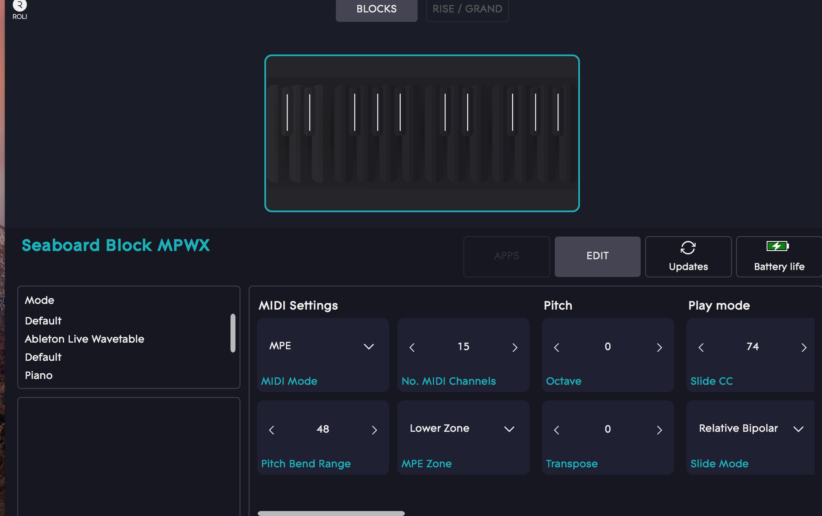Click the Battery life icon
This screenshot has width=822, height=516.
click(777, 246)
